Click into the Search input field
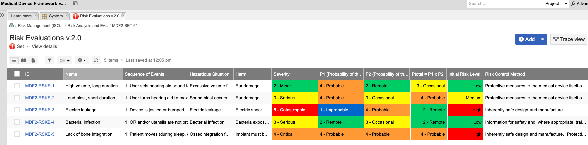This screenshot has width=588, height=145. (x=503, y=4)
